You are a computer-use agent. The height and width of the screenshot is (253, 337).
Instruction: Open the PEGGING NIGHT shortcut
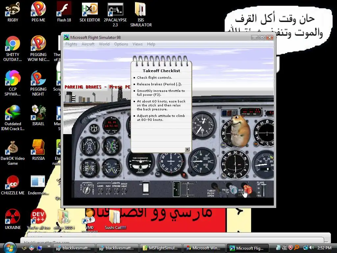click(x=38, y=83)
